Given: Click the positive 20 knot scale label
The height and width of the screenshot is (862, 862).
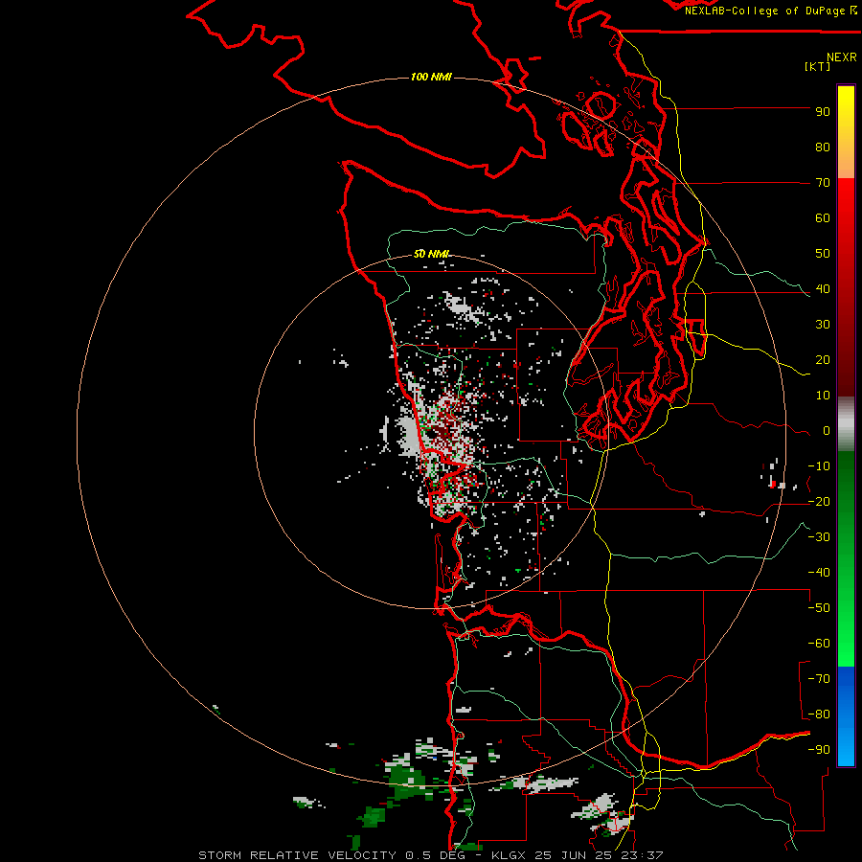Looking at the screenshot, I should click(823, 360).
